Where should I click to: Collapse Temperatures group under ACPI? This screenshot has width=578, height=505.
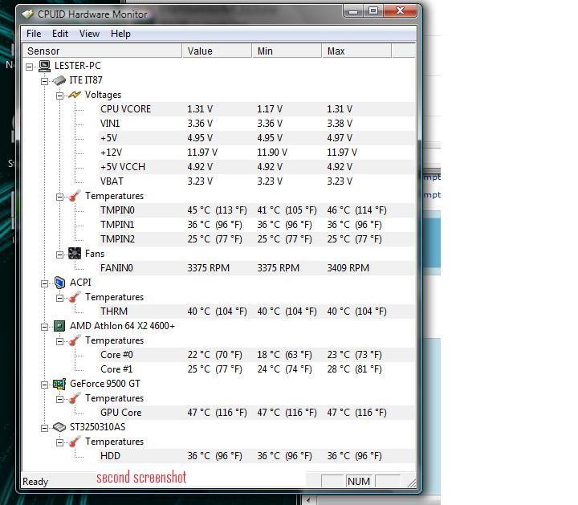pyautogui.click(x=59, y=298)
